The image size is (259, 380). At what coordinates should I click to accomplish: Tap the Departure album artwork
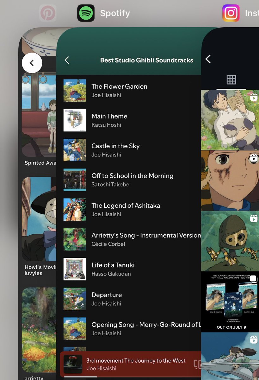[x=75, y=299]
